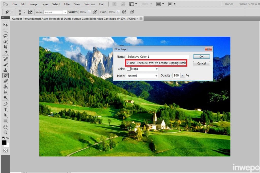Open the Edit menu

click(x=23, y=4)
